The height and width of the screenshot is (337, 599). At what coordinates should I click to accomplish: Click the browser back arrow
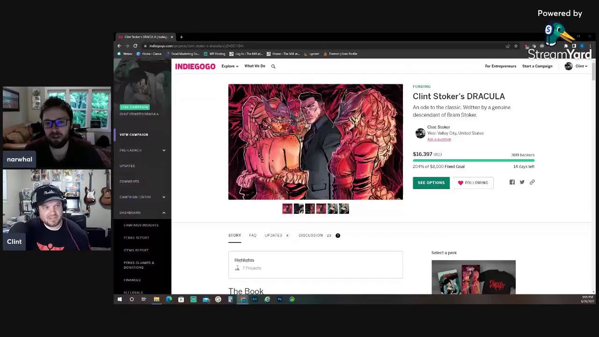pyautogui.click(x=119, y=46)
